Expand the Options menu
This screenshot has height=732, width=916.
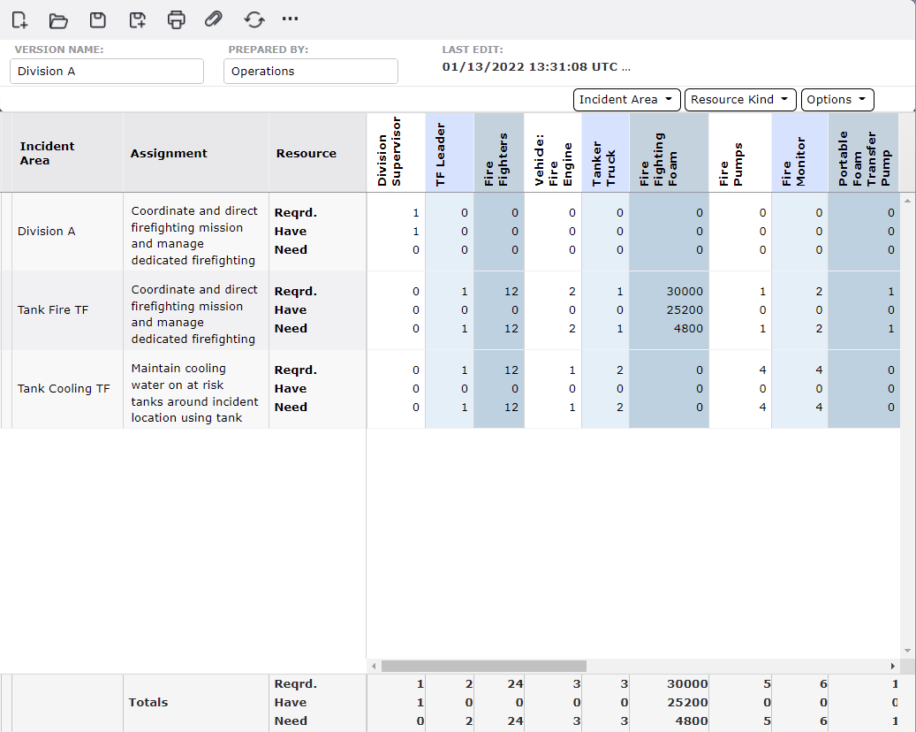tap(837, 99)
